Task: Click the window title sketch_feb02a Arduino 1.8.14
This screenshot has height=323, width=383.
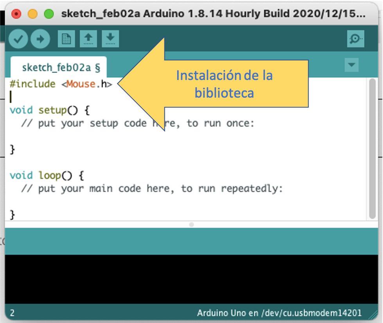Action: click(214, 14)
